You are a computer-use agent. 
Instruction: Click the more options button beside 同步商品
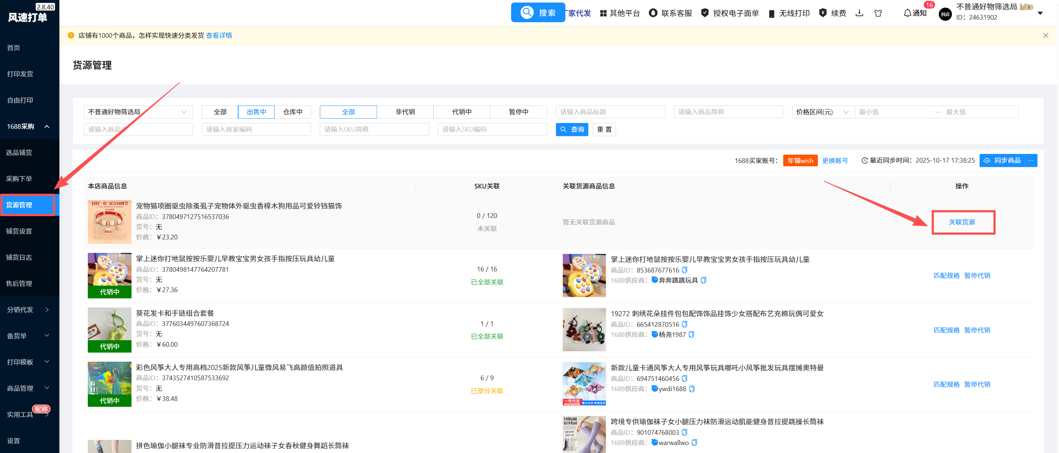pyautogui.click(x=1031, y=160)
